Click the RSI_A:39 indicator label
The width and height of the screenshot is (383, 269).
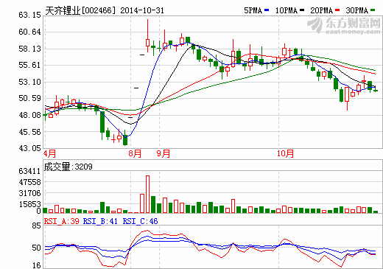point(62,221)
